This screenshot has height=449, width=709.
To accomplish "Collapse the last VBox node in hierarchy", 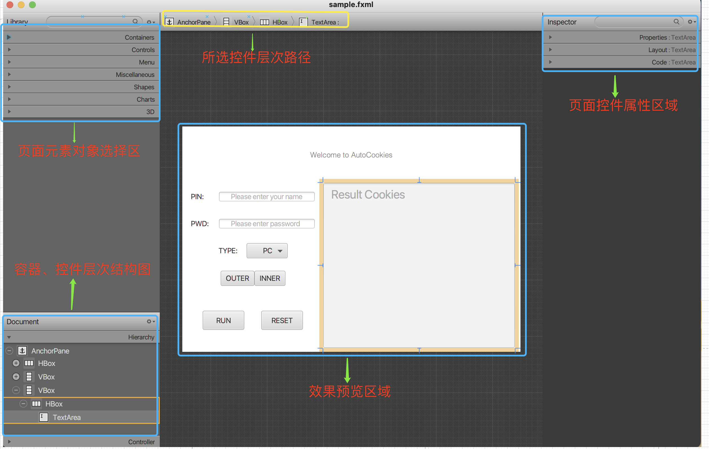I will 16,390.
